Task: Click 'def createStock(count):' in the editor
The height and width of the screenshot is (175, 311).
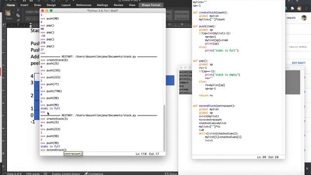Action: (210, 13)
